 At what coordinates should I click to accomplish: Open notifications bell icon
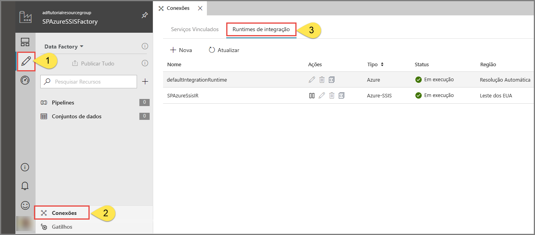pyautogui.click(x=25, y=186)
